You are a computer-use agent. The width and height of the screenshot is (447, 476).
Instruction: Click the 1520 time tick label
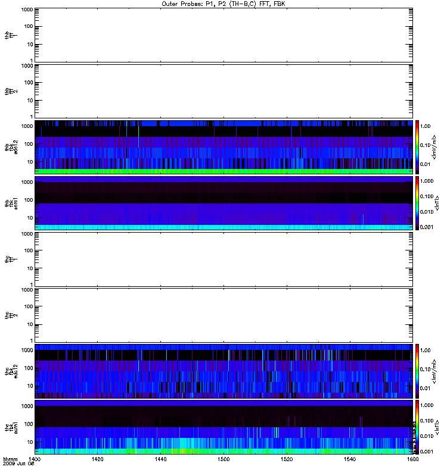pyautogui.click(x=287, y=459)
